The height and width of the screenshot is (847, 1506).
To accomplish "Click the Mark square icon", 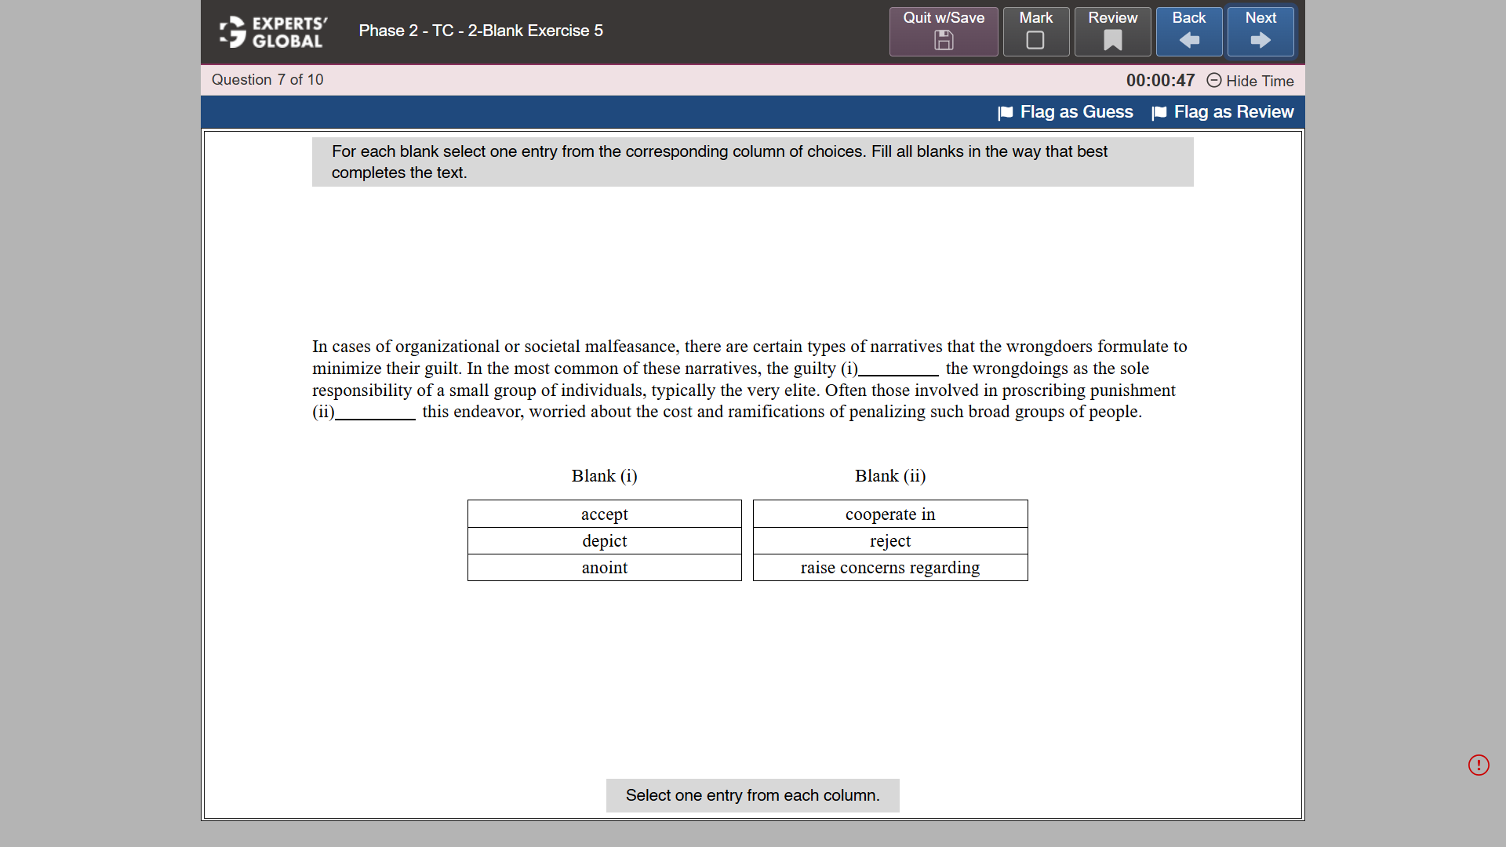I will [1035, 40].
